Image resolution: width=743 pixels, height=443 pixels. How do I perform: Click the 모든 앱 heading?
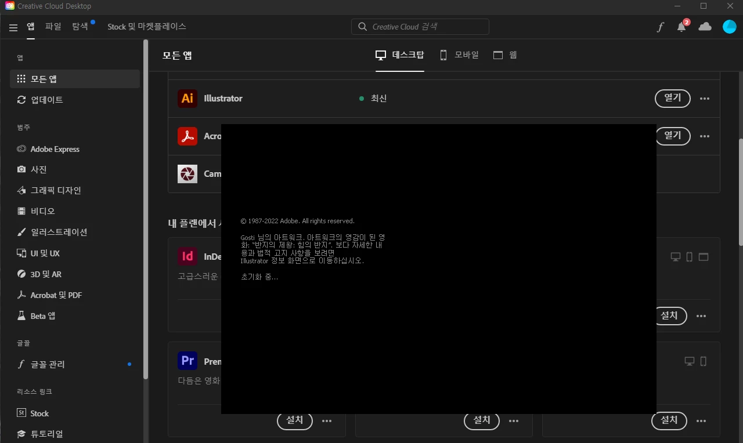pyautogui.click(x=177, y=56)
